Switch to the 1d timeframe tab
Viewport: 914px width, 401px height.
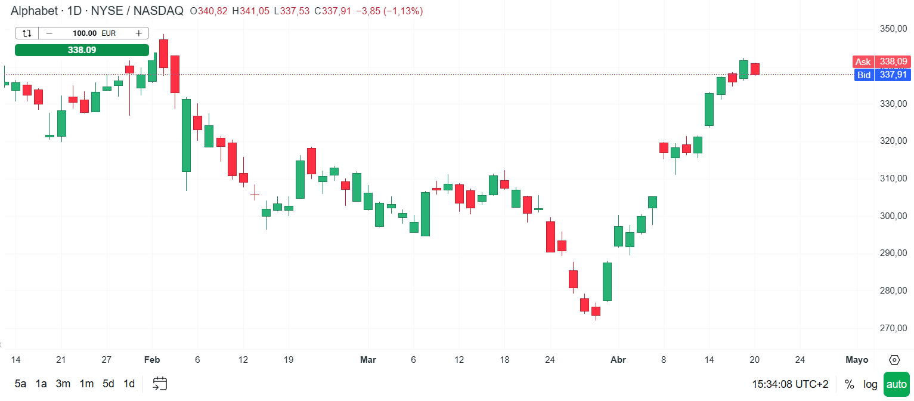(x=129, y=384)
